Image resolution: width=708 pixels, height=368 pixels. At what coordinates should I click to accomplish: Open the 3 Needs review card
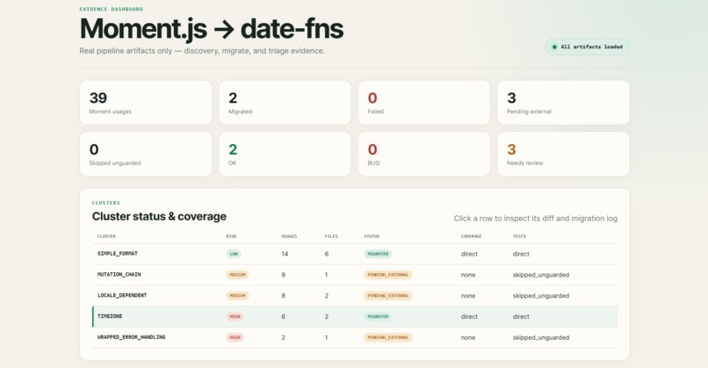click(x=564, y=154)
